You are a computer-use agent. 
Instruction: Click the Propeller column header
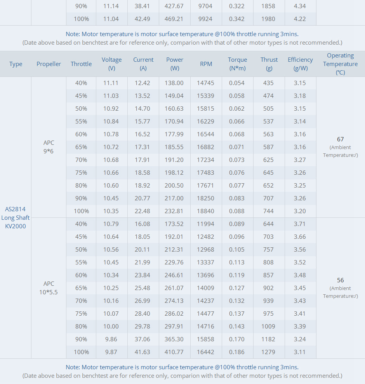click(x=49, y=64)
